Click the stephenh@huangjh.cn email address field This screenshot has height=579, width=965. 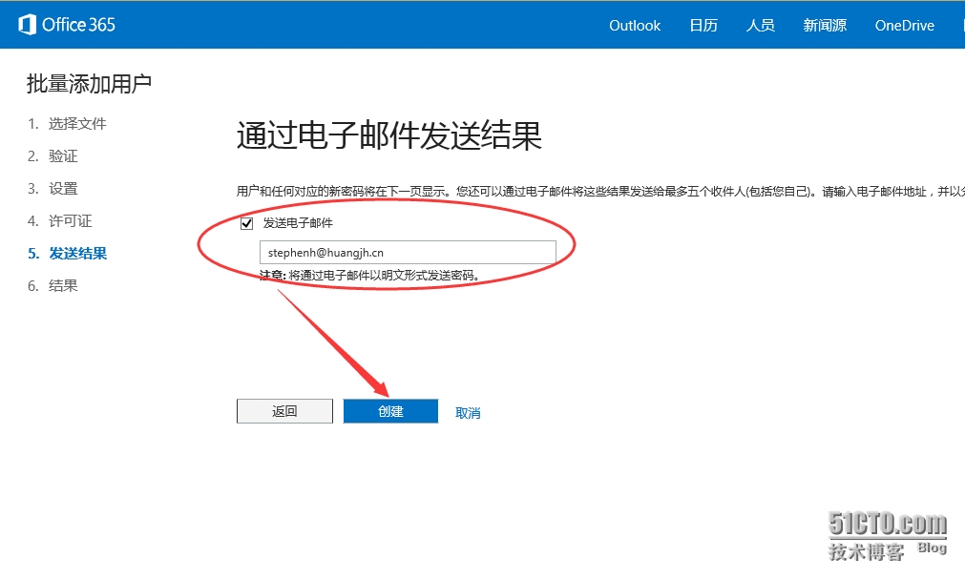tap(408, 252)
